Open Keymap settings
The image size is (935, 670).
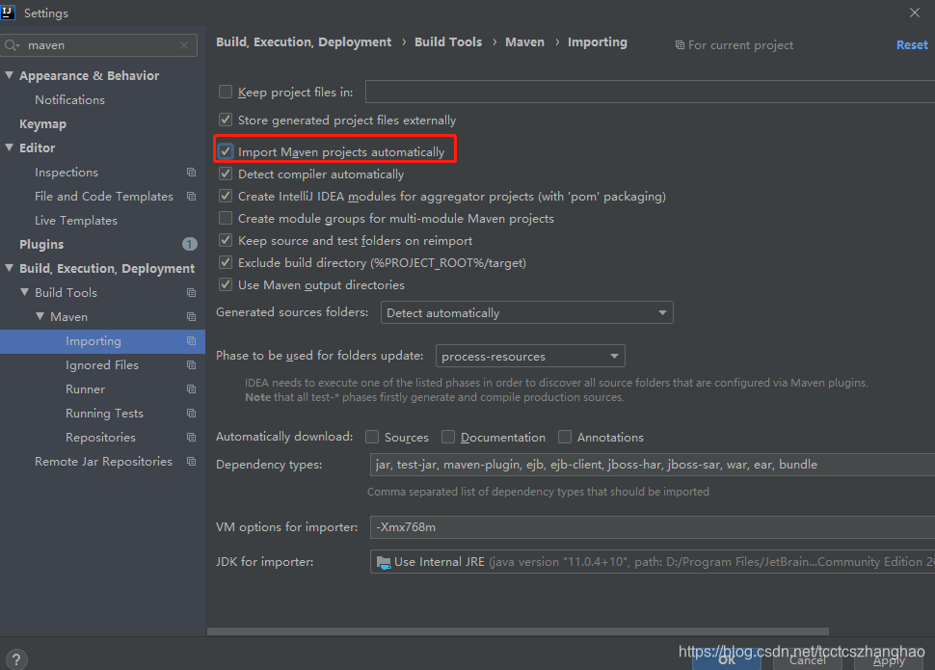tap(43, 124)
